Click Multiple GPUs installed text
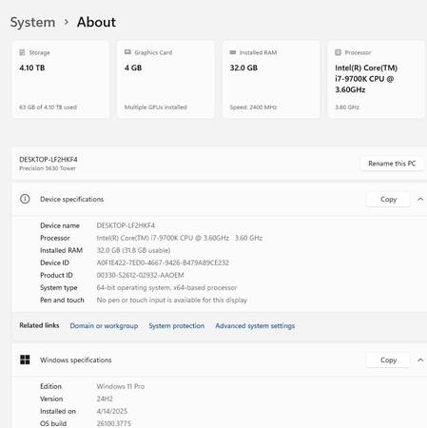The image size is (427, 428). coord(156,107)
